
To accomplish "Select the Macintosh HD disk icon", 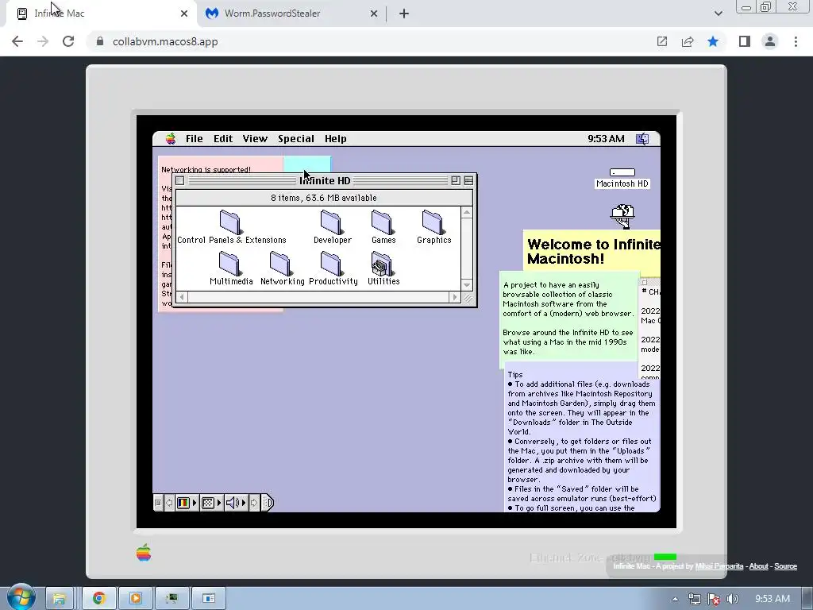I will click(x=622, y=178).
